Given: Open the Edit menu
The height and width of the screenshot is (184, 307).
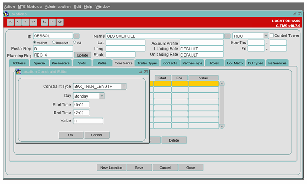Looking at the screenshot, I should [77, 7].
